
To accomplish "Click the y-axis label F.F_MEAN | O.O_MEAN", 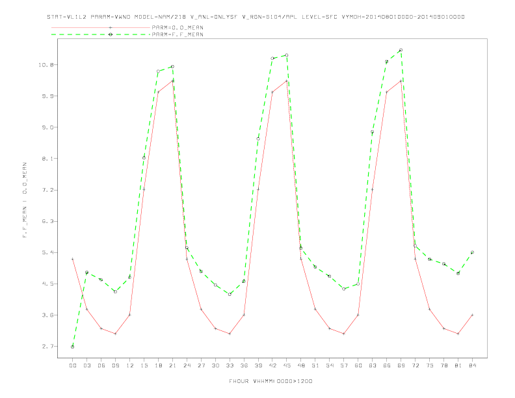I will 25,200.
